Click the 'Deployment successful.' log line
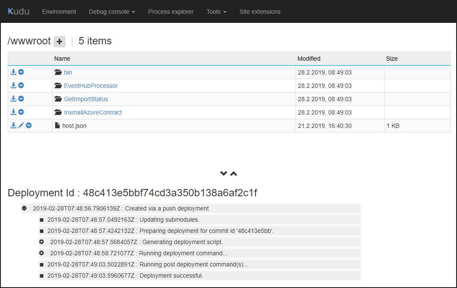This screenshot has width=457, height=288. (199, 276)
